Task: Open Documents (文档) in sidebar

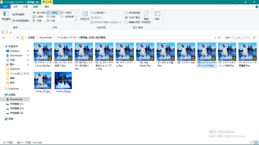Action: point(12,60)
